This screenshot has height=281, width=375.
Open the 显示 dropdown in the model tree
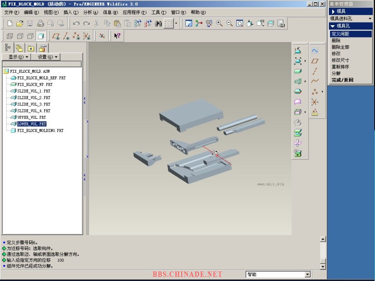pyautogui.click(x=16, y=57)
